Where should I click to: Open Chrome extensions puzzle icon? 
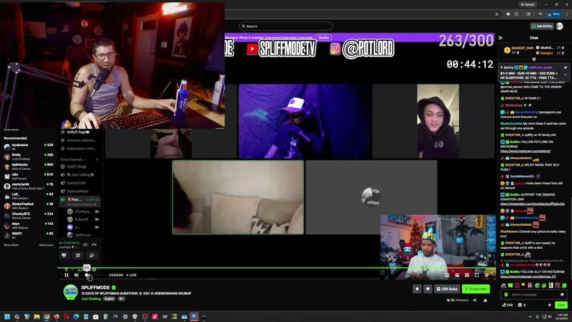tap(516, 14)
